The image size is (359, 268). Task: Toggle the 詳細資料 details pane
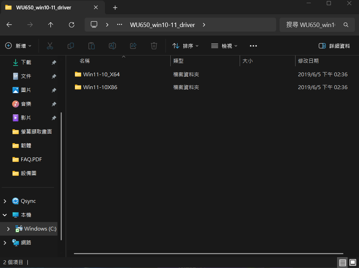tap(334, 46)
